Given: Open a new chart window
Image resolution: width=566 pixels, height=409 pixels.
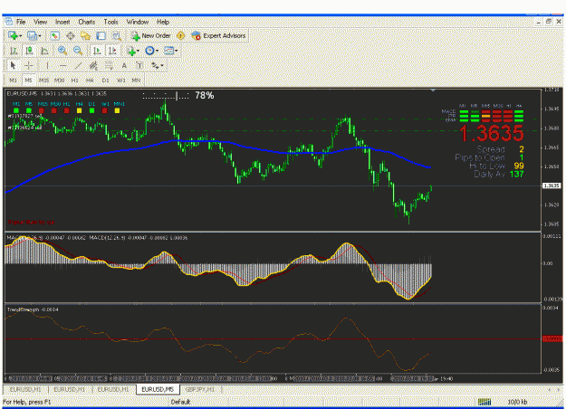Looking at the screenshot, I should click(13, 35).
